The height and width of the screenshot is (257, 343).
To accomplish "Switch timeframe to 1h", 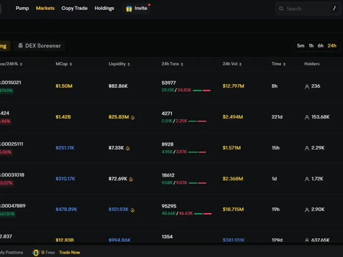I will pos(311,46).
